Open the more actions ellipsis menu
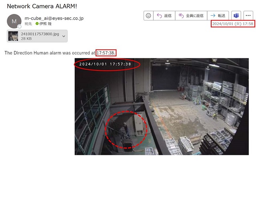 248,16
